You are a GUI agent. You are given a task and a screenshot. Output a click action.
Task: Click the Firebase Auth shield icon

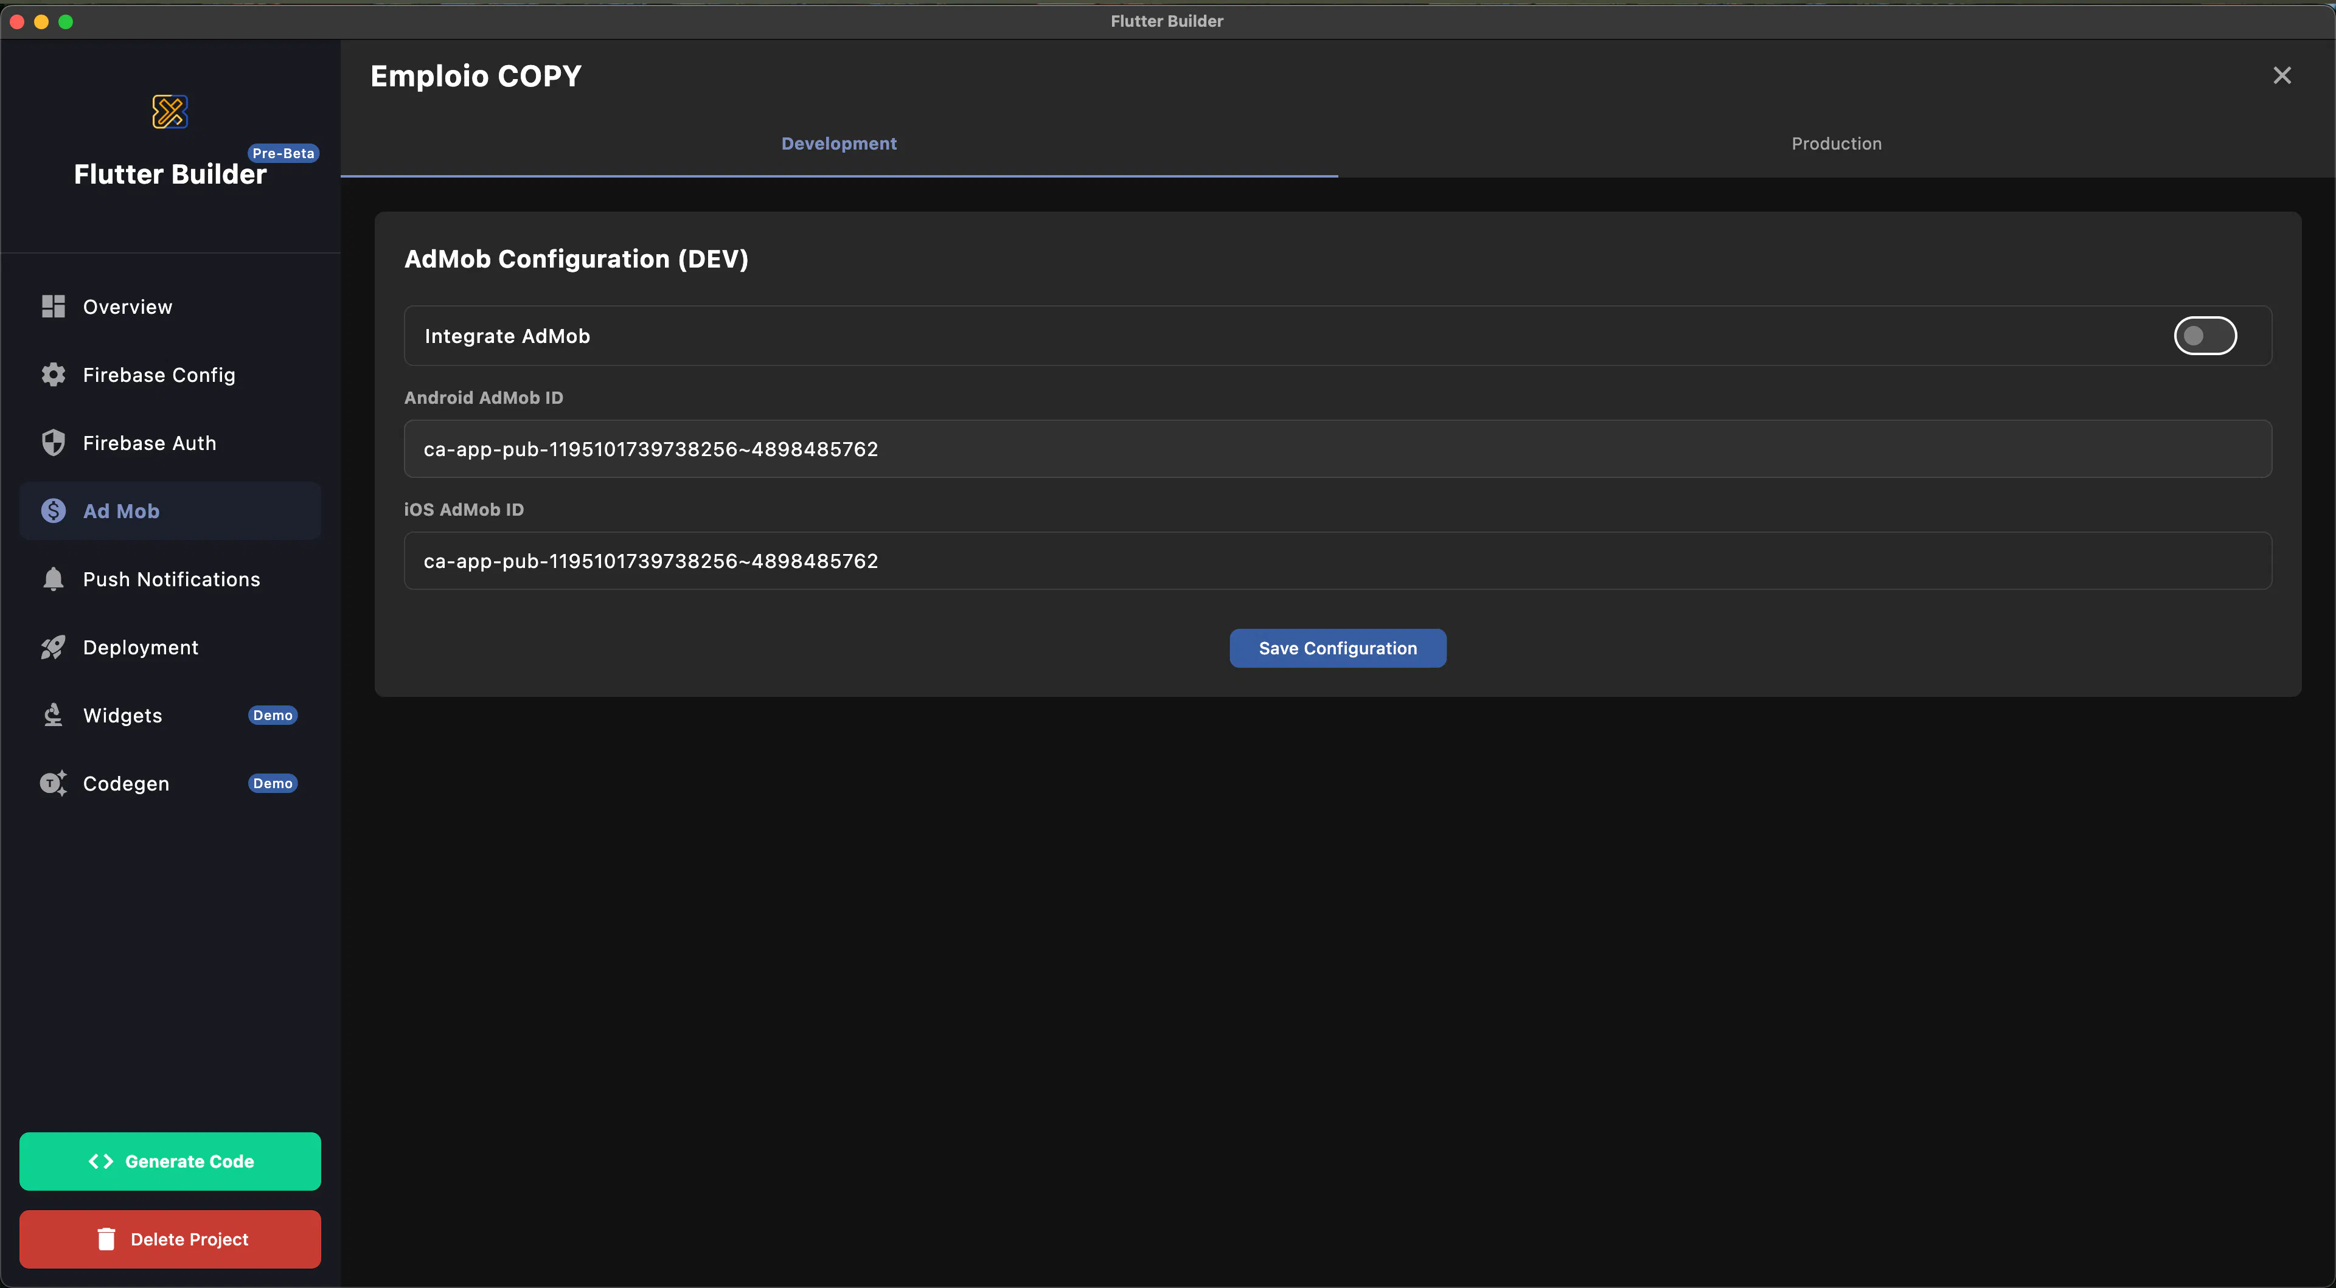click(54, 442)
